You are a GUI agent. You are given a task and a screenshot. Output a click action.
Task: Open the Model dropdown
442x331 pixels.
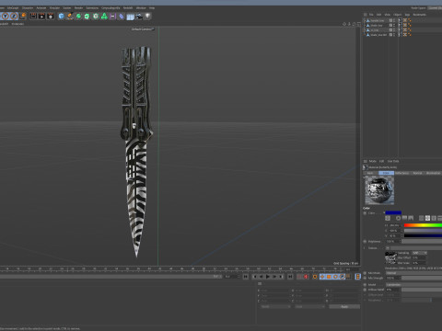tap(413, 285)
